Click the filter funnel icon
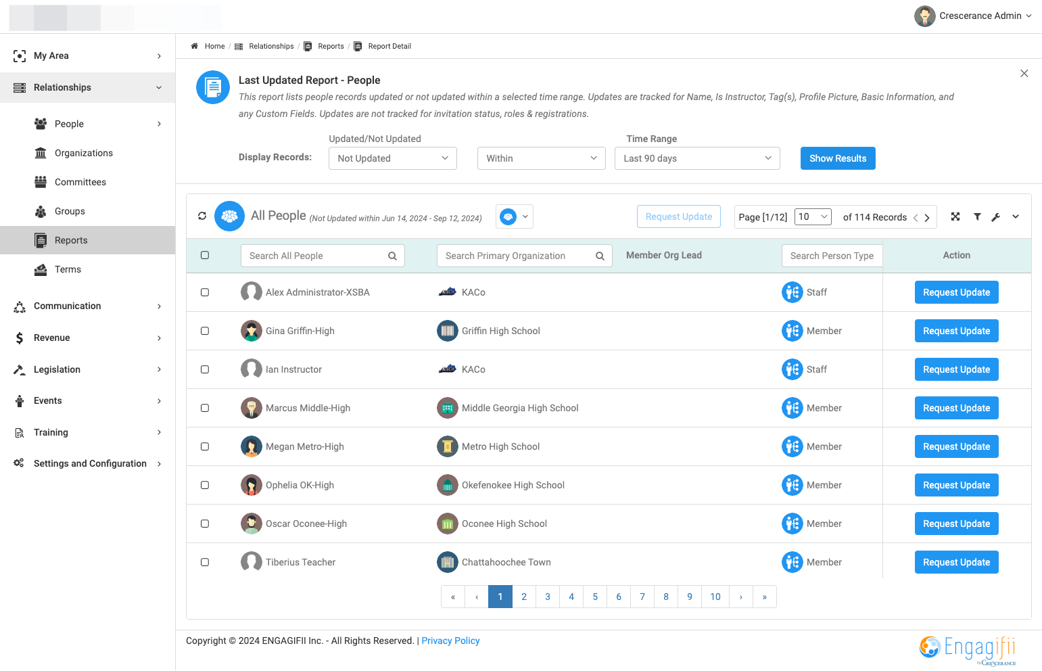Image resolution: width=1042 pixels, height=671 pixels. tap(977, 216)
